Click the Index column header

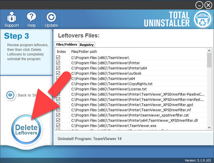(x=61, y=51)
